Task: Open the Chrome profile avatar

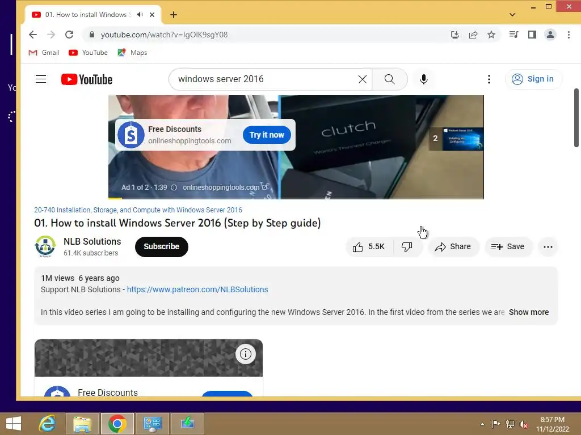Action: (550, 35)
